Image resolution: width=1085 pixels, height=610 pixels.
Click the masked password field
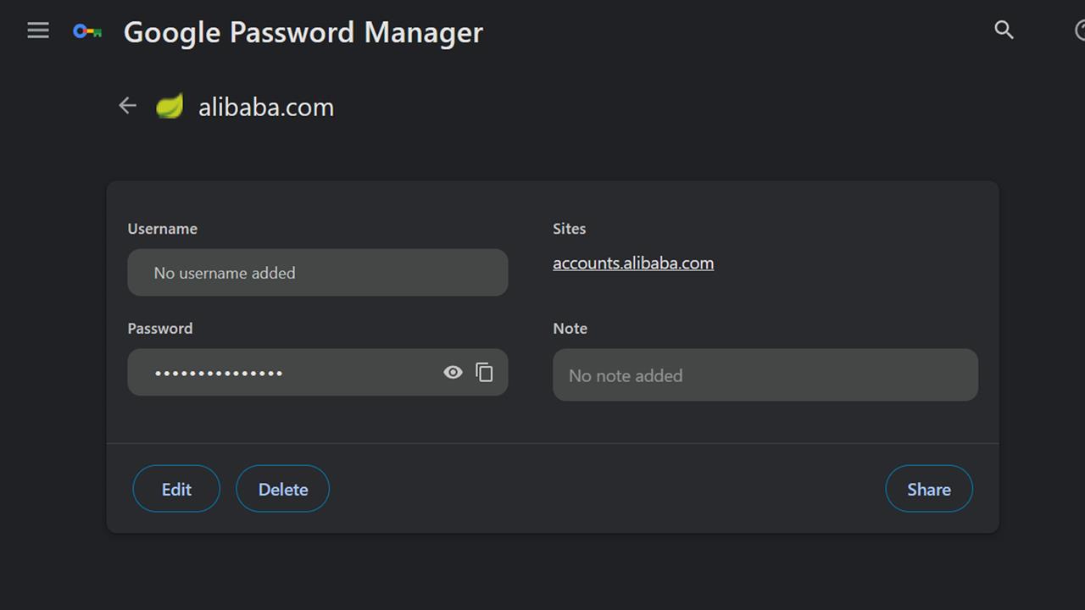318,372
